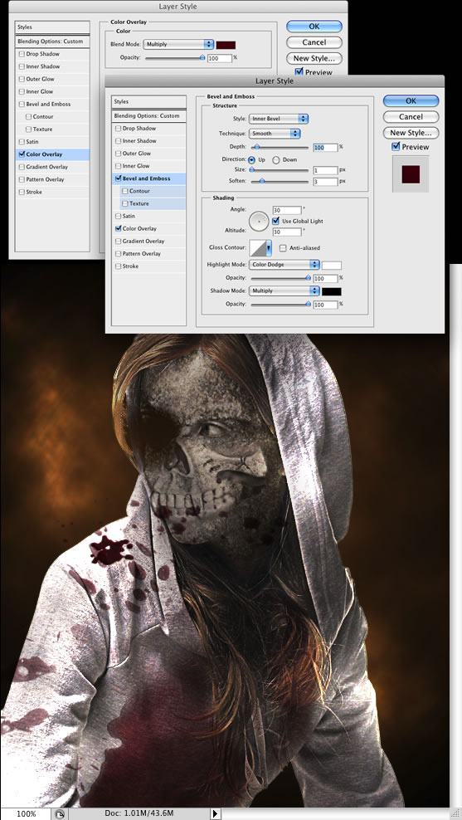Screen dimensions: 462x820
Task: Toggle Use Global Light checkbox
Action: [276, 221]
